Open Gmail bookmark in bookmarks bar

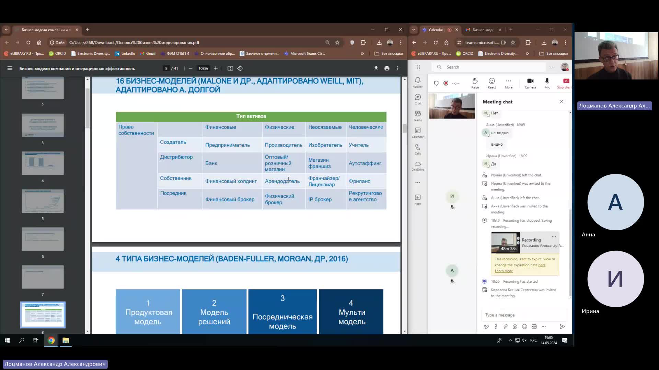[148, 53]
